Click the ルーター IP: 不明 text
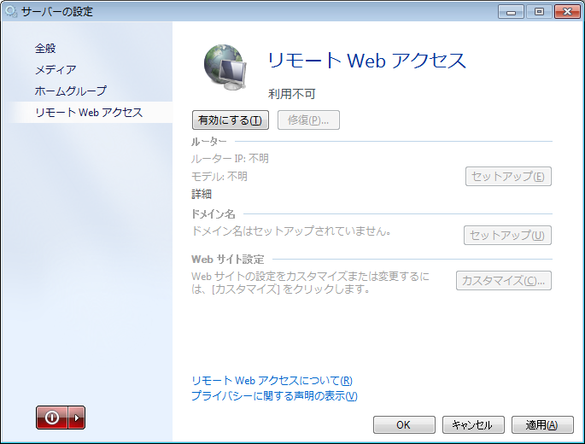 coord(230,159)
